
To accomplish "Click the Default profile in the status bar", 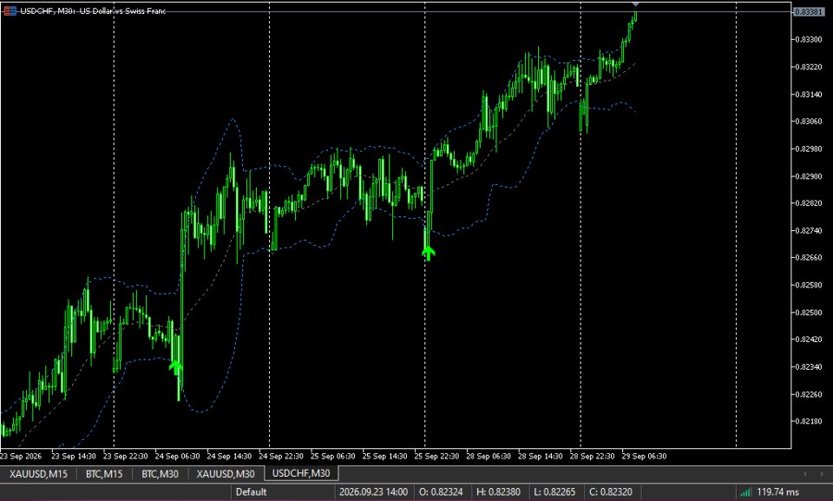I will [x=252, y=492].
